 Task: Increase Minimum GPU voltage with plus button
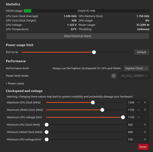pyautogui.click(x=145, y=140)
